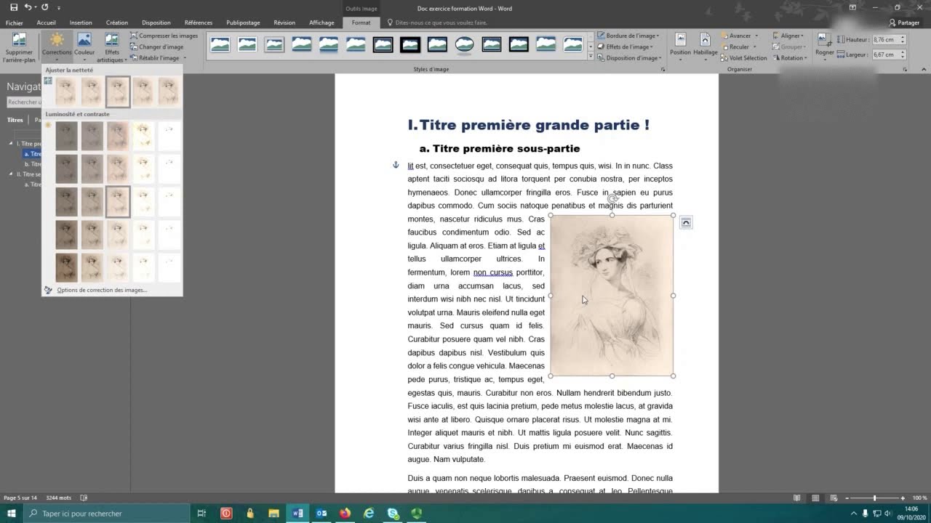Click the Word icon in the taskbar
The height and width of the screenshot is (523, 931).
coord(297,514)
